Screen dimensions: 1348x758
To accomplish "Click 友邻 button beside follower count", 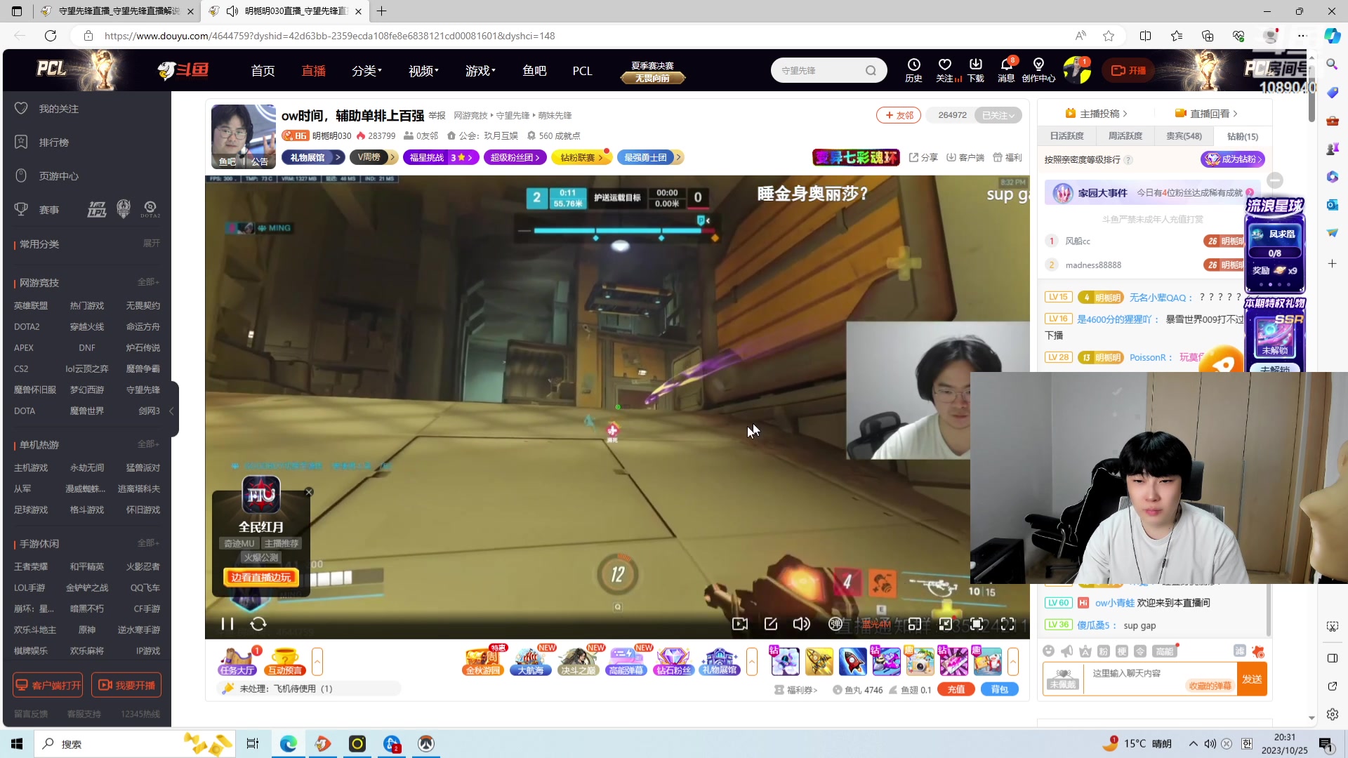I will (899, 115).
